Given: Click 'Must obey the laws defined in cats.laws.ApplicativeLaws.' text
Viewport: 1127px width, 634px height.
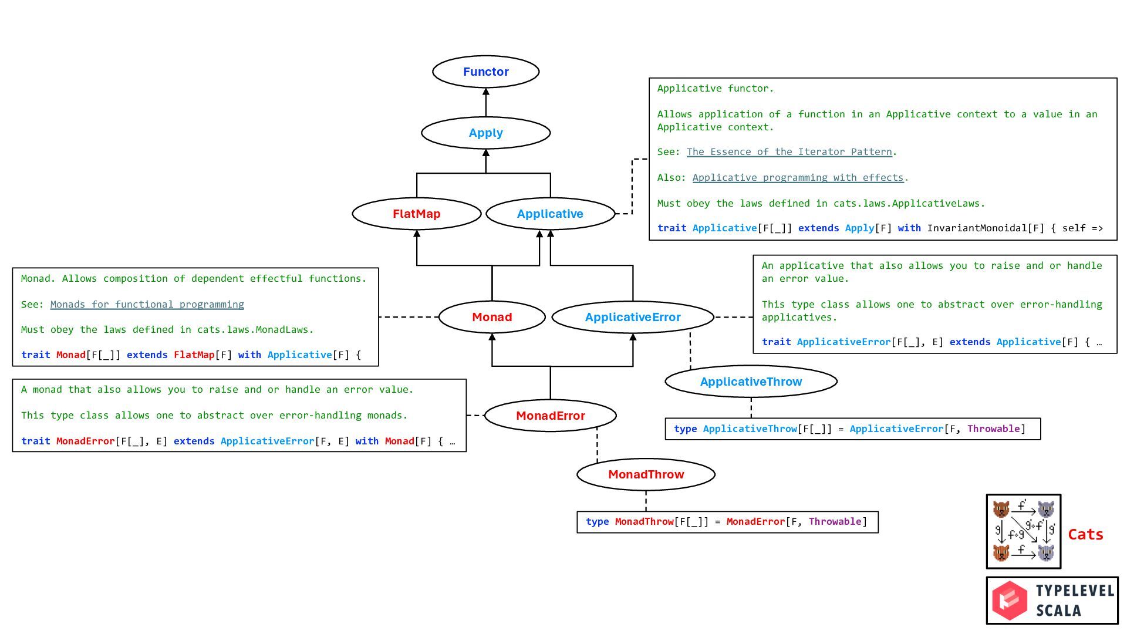Looking at the screenshot, I should [x=821, y=204].
